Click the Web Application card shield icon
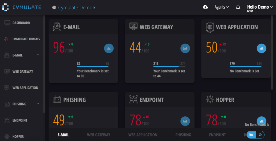The image size is (276, 141). point(209,27)
